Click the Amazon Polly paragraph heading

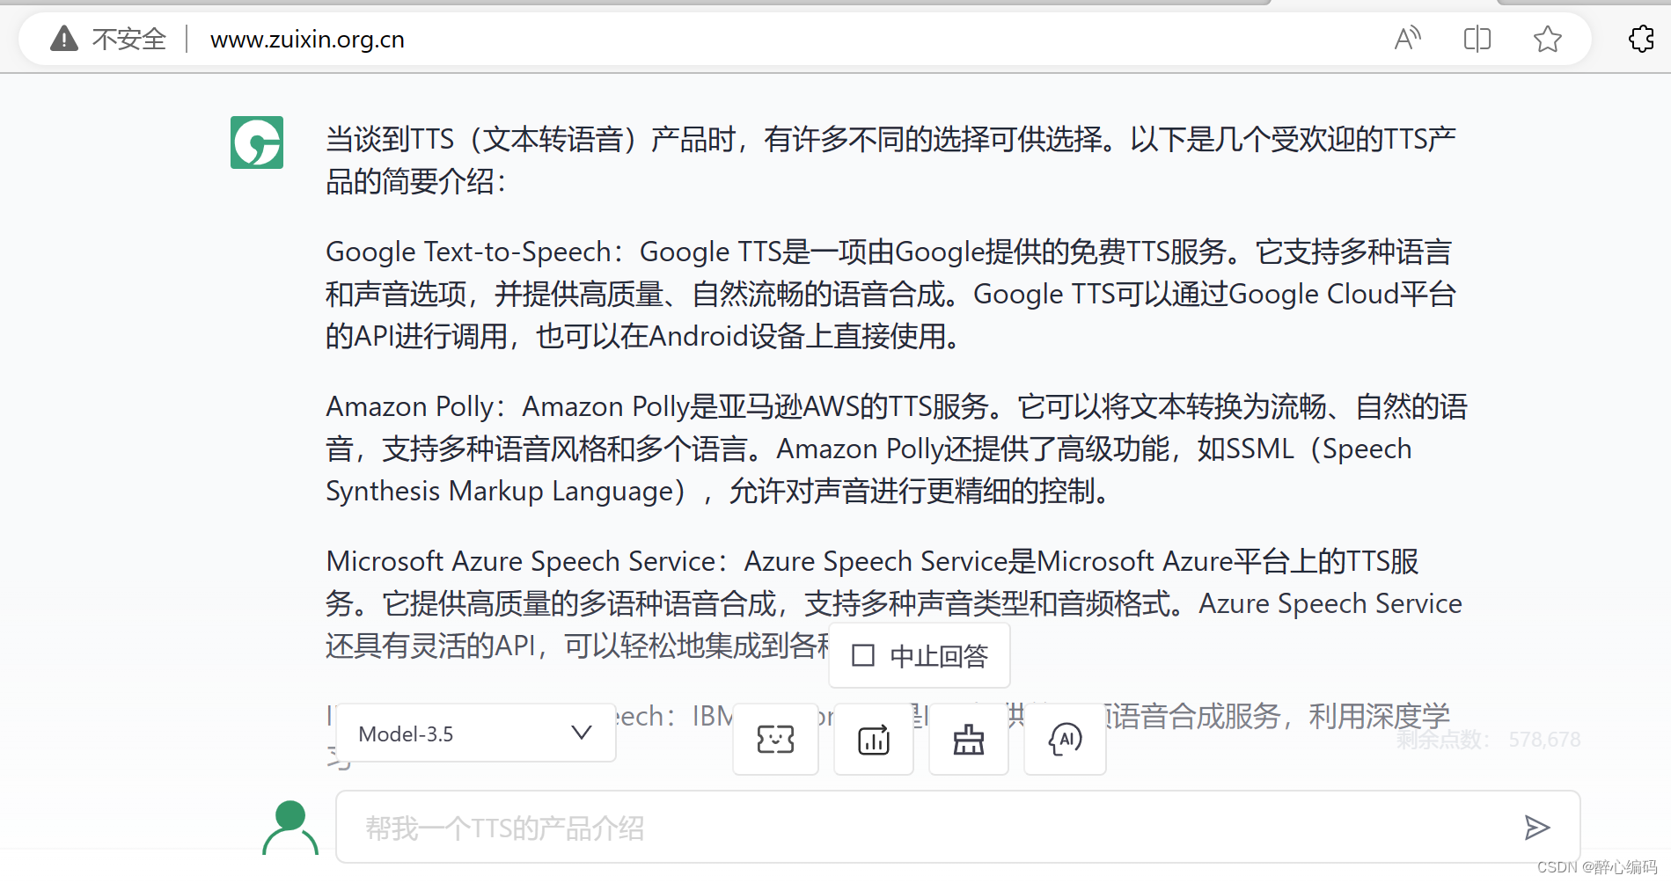tap(409, 407)
